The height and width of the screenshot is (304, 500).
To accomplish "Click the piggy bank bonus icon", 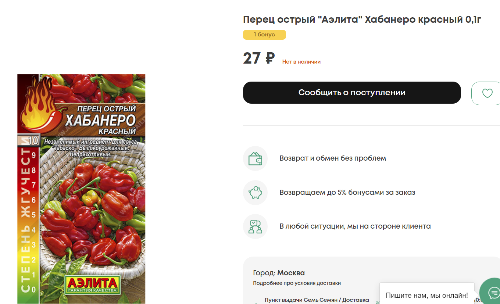I will 255,192.
